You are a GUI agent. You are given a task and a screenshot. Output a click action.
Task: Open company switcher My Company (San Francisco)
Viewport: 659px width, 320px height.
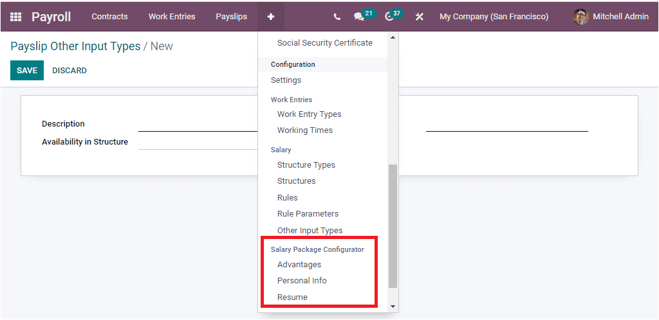click(x=494, y=17)
